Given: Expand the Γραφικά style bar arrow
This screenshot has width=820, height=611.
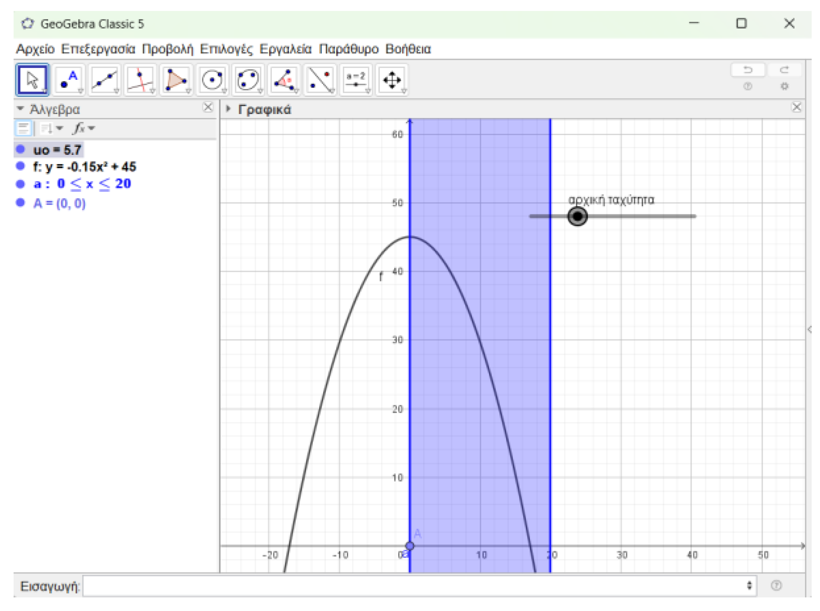Looking at the screenshot, I should click(228, 109).
